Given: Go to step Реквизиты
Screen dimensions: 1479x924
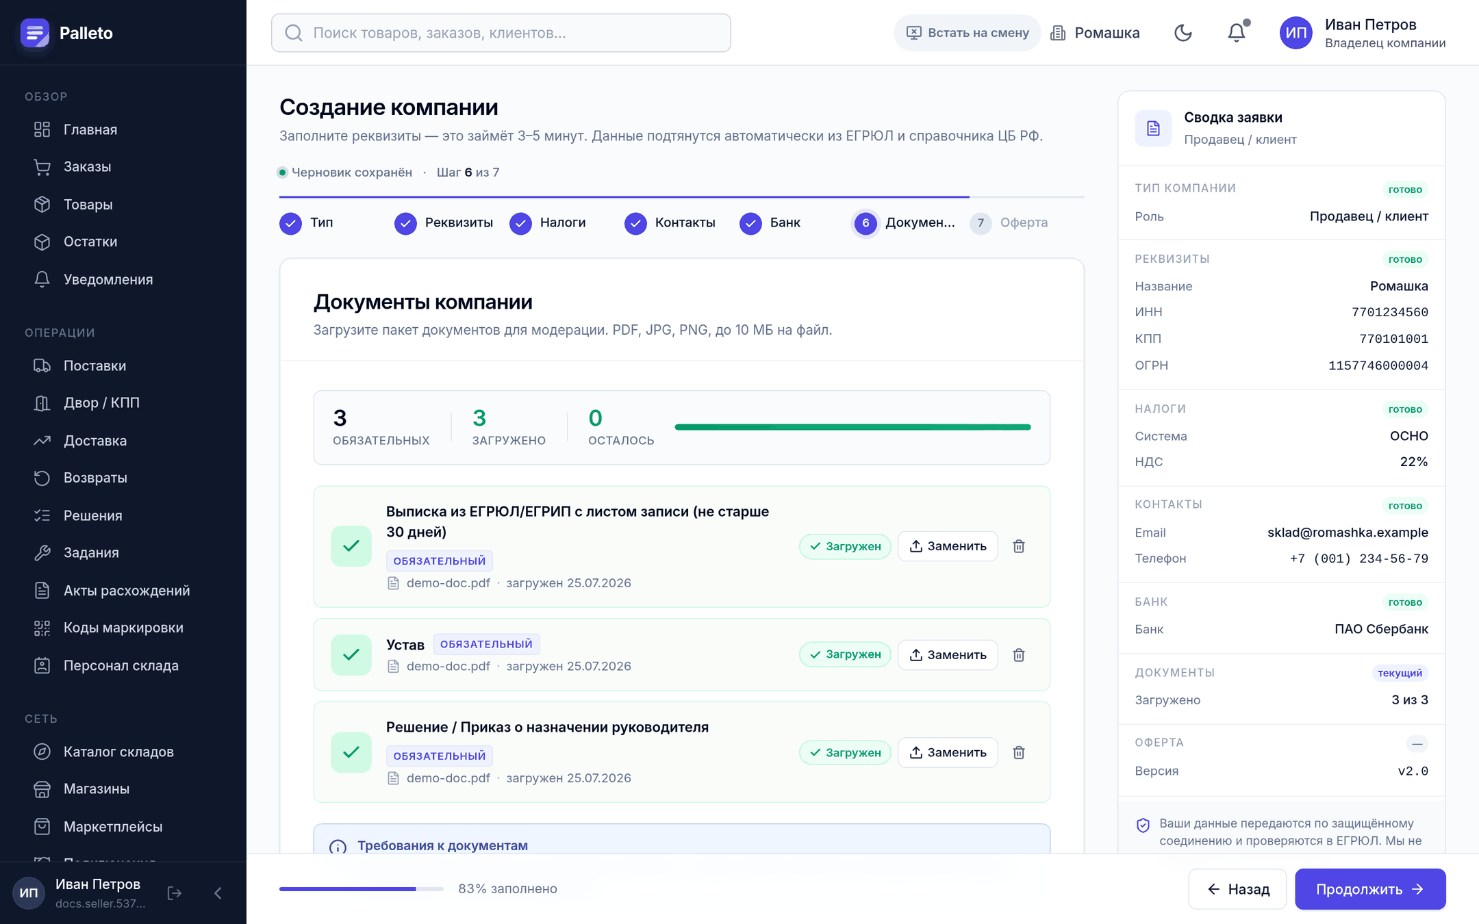Looking at the screenshot, I should click(x=444, y=223).
